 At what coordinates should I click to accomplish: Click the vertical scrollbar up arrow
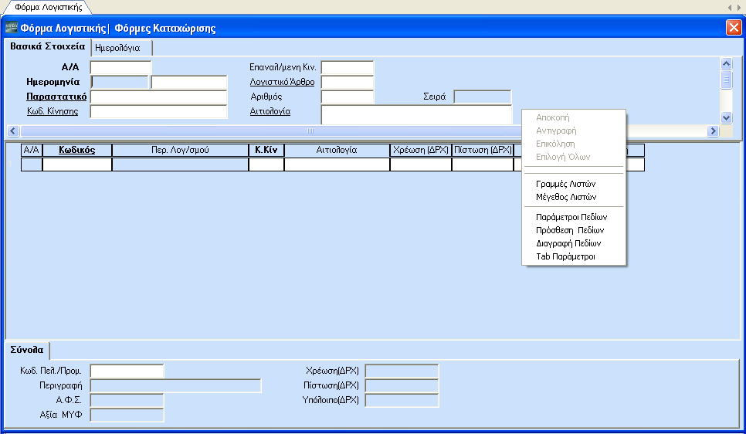726,63
